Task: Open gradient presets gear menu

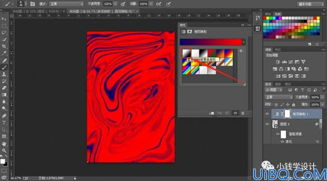Action: pyautogui.click(x=241, y=51)
